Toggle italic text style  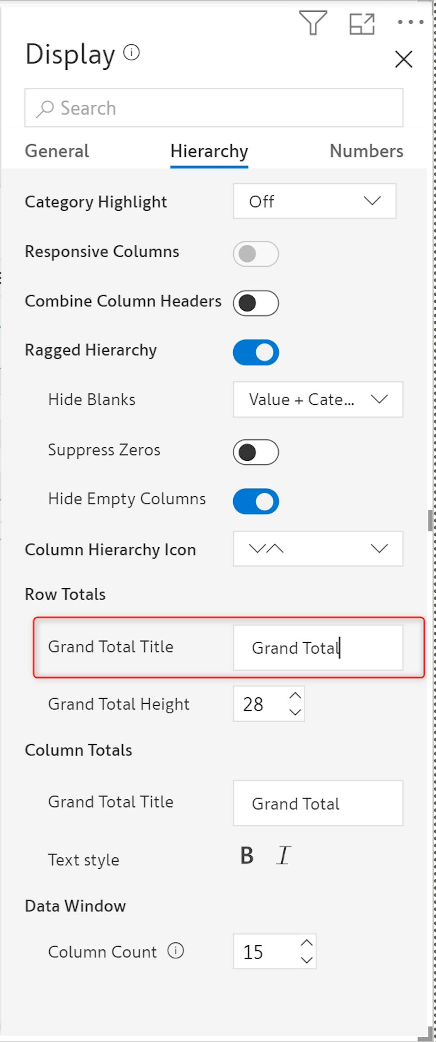tap(283, 856)
